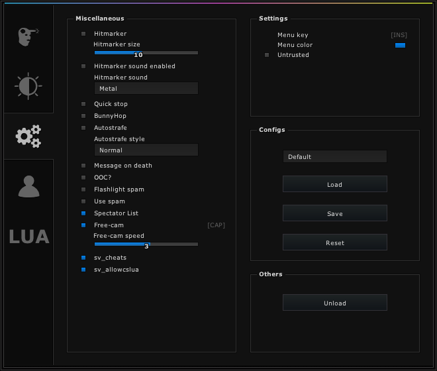The image size is (437, 371).
Task: Click the Configs group heading
Action: pyautogui.click(x=272, y=130)
